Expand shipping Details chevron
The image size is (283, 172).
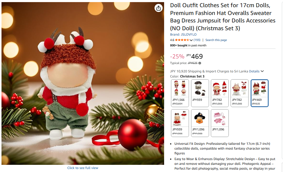click(262, 71)
